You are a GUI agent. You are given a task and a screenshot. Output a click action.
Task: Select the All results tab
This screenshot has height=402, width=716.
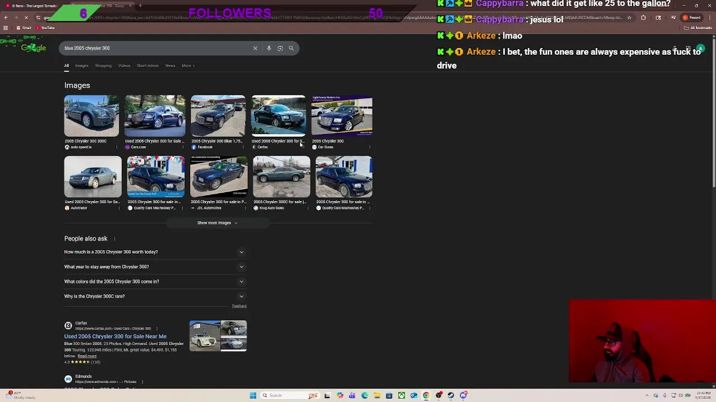pyautogui.click(x=66, y=65)
